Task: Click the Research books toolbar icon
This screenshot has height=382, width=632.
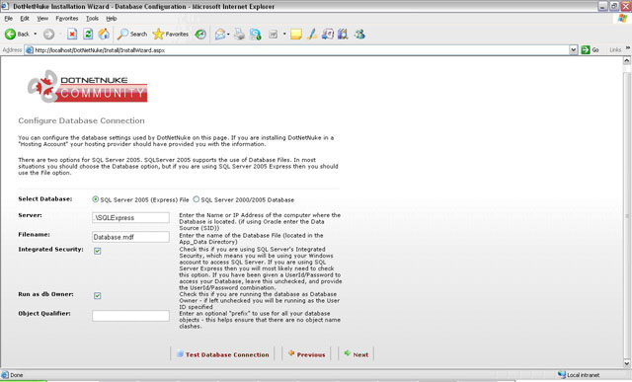Action: click(343, 35)
